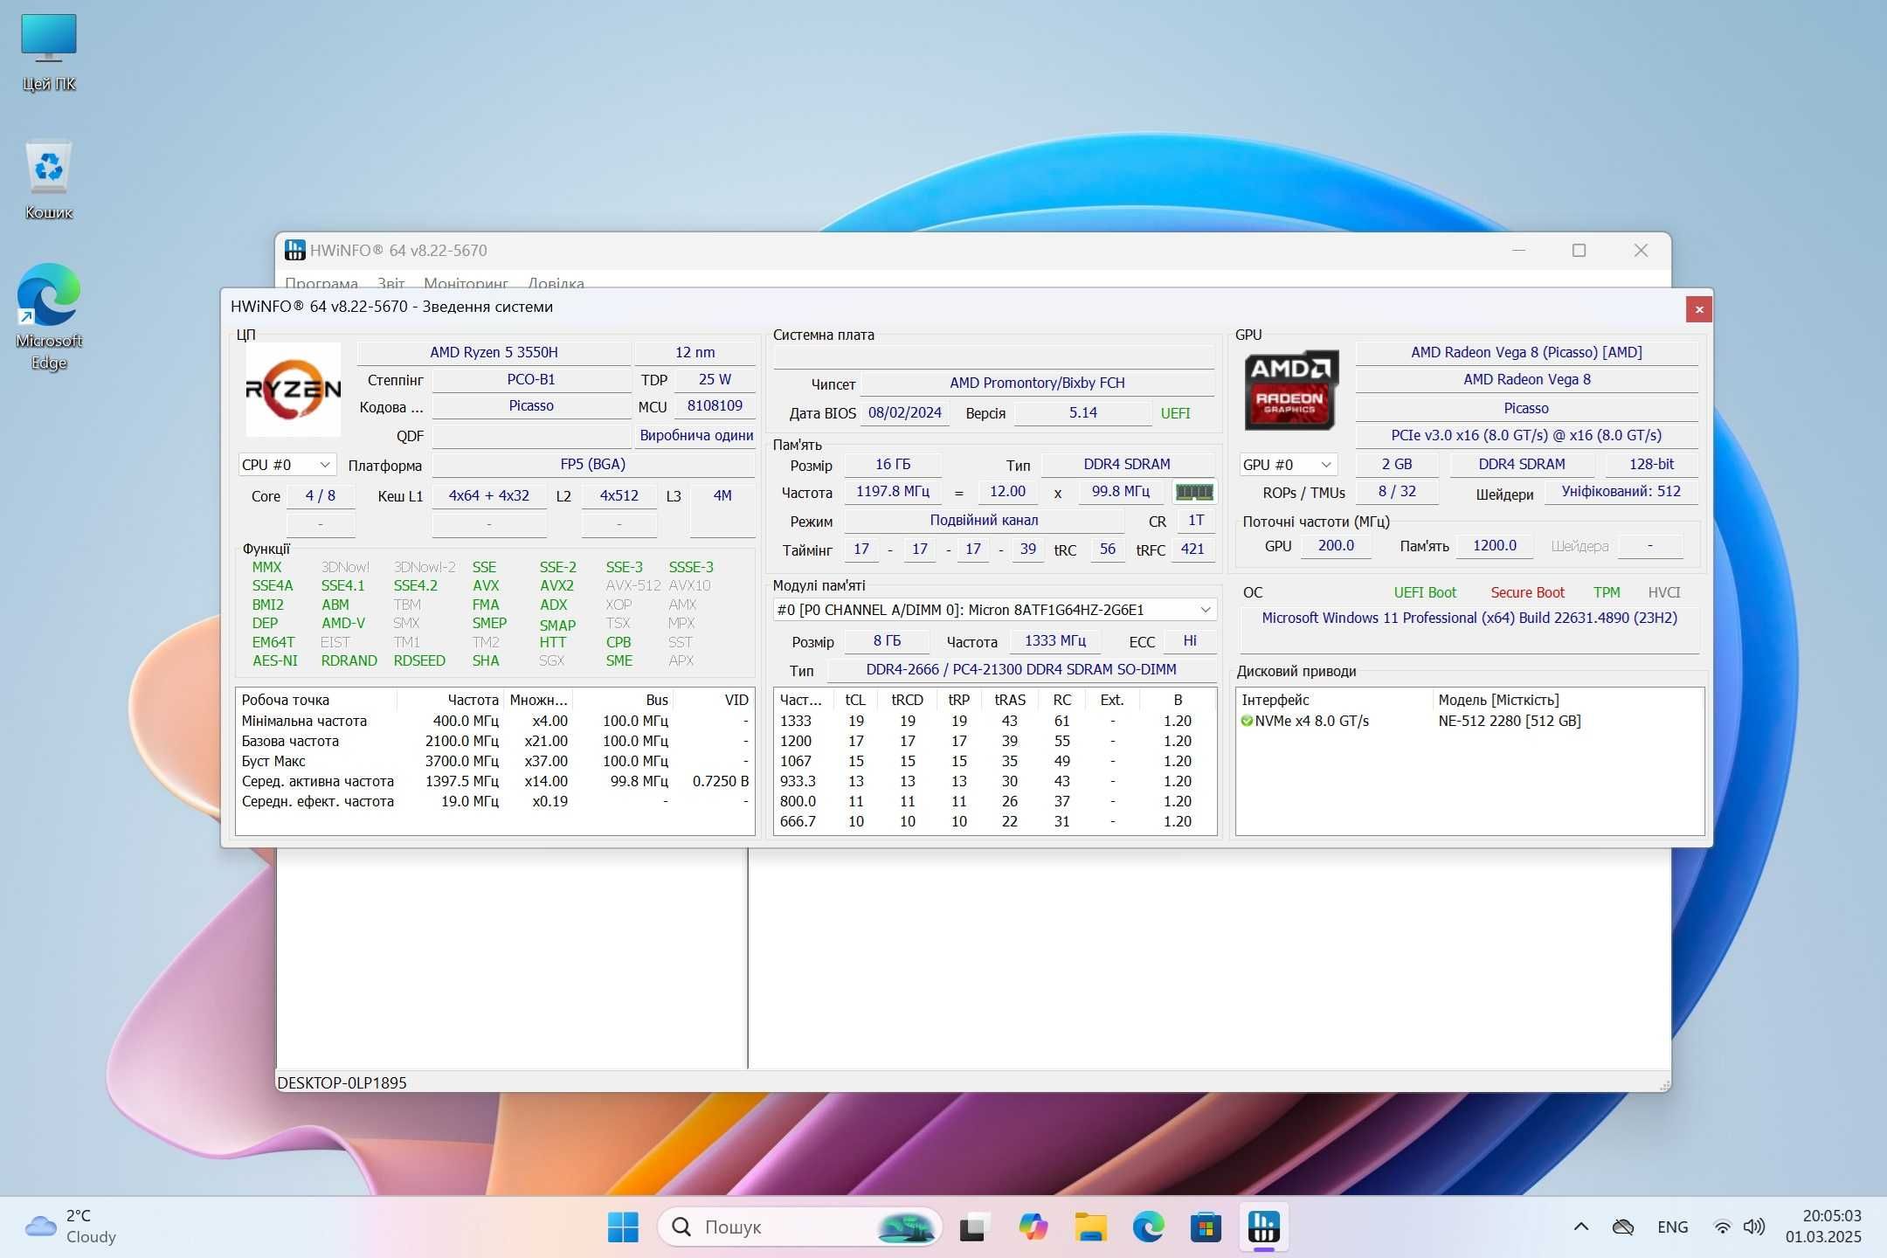Select the 1333 row in memory timings table

[994, 721]
